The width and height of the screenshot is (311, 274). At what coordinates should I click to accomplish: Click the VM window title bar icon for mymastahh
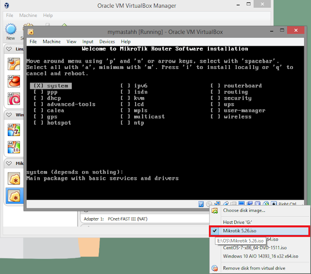pos(31,32)
